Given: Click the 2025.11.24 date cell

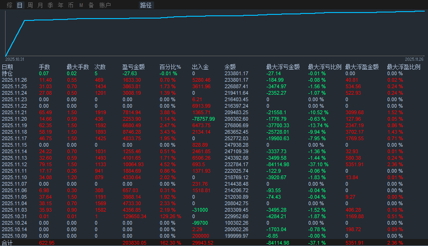Looking at the screenshot, I should click(x=14, y=93).
